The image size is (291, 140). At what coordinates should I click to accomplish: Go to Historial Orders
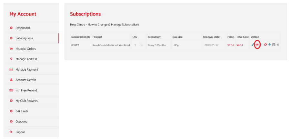[x=25, y=49]
